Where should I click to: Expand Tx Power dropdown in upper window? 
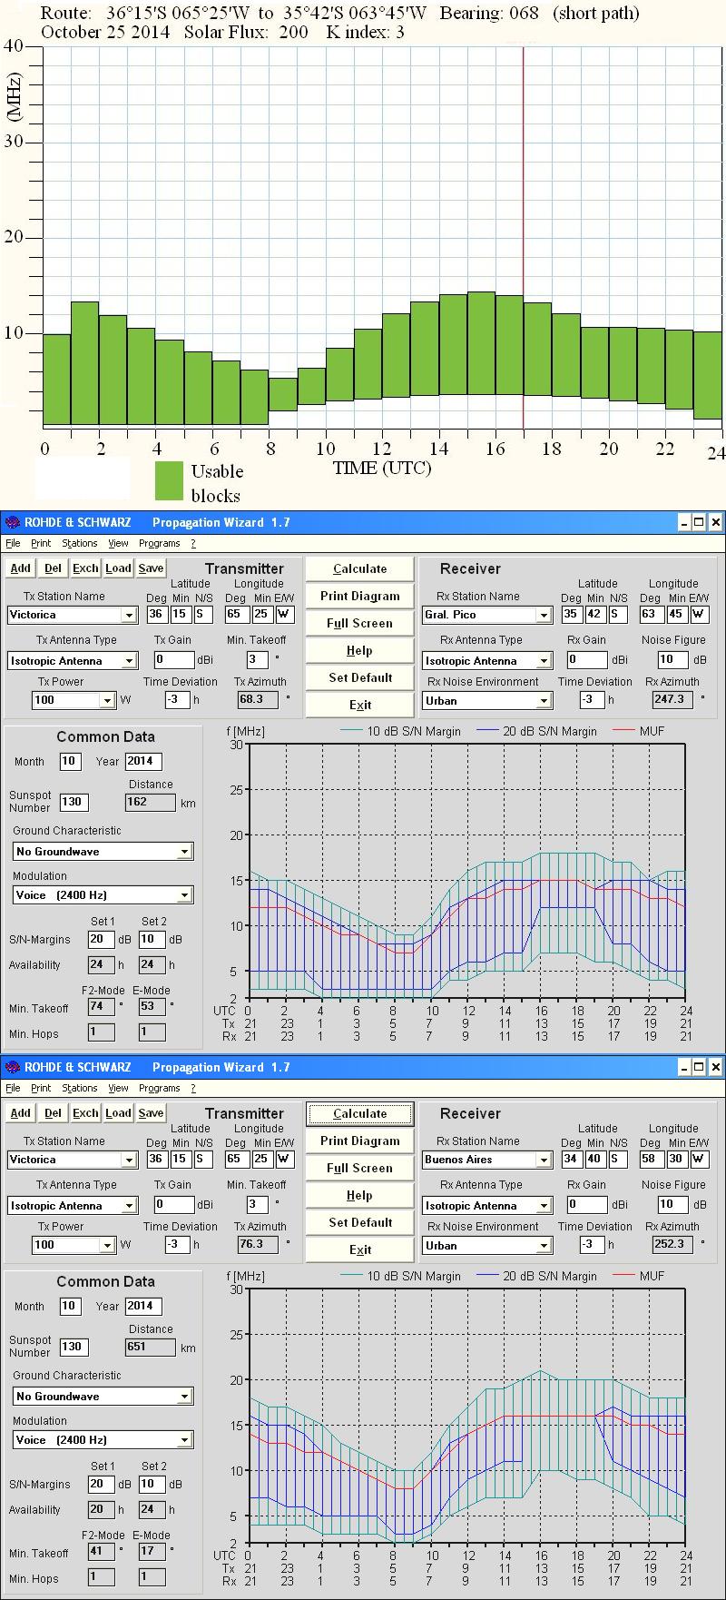coord(107,701)
